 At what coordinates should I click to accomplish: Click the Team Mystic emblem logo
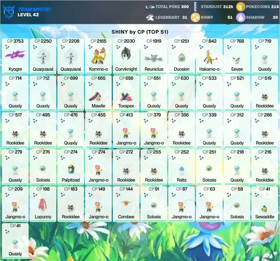[x=9, y=12]
